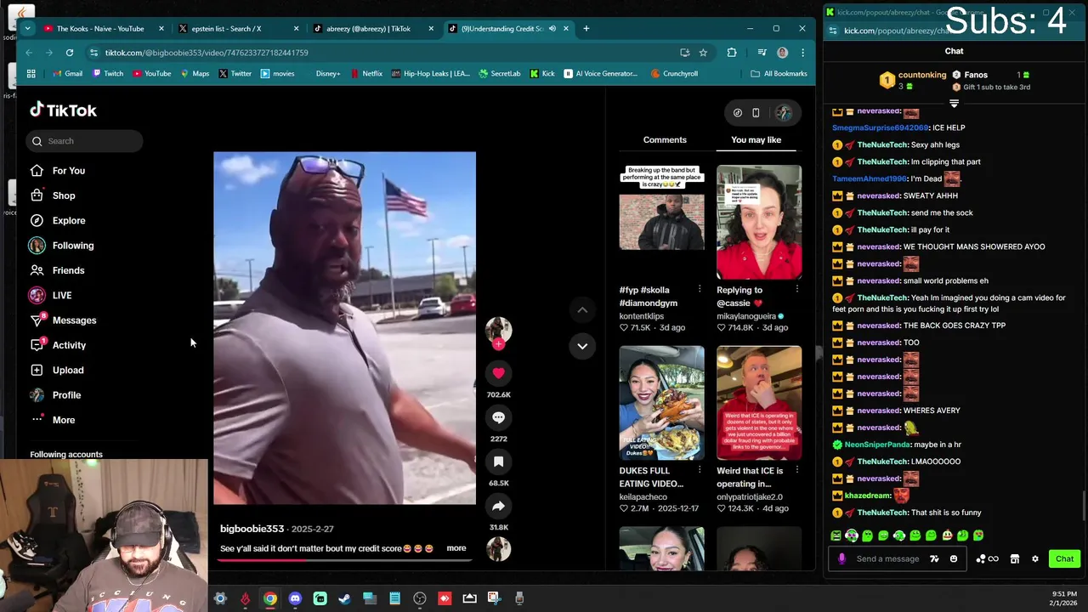Open the mikaylanogueira Replying to @cassie thumbnail
Image resolution: width=1088 pixels, height=612 pixels.
coord(759,222)
